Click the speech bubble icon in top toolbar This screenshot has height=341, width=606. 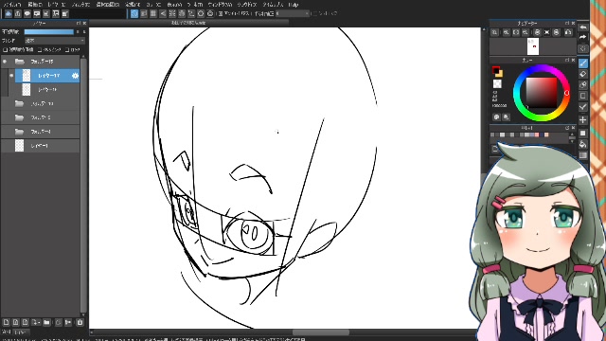point(27,14)
